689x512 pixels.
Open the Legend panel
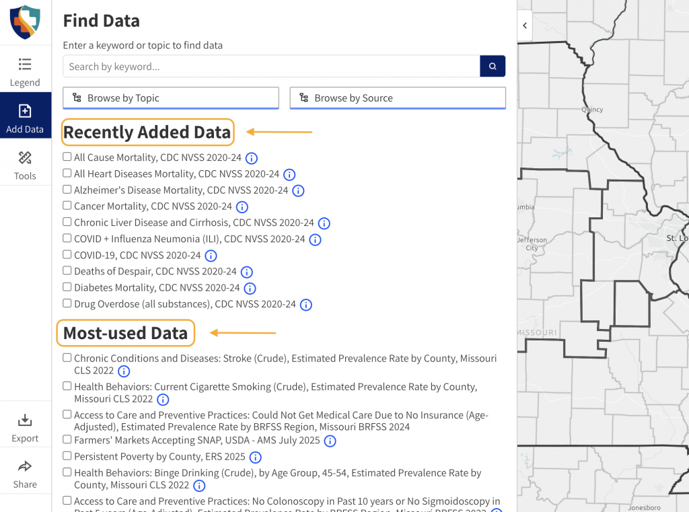click(x=25, y=72)
